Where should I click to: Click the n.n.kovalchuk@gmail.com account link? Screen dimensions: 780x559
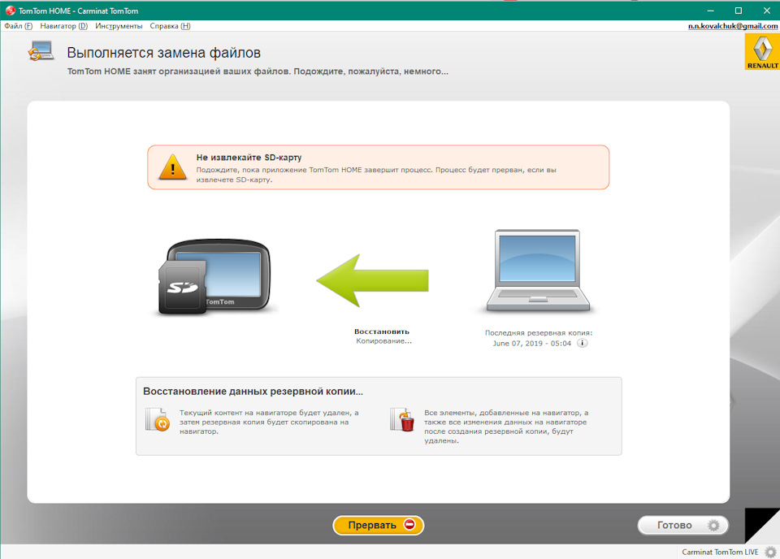pos(733,26)
